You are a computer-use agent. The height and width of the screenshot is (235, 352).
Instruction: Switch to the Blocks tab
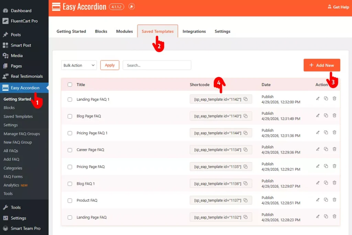click(x=101, y=31)
